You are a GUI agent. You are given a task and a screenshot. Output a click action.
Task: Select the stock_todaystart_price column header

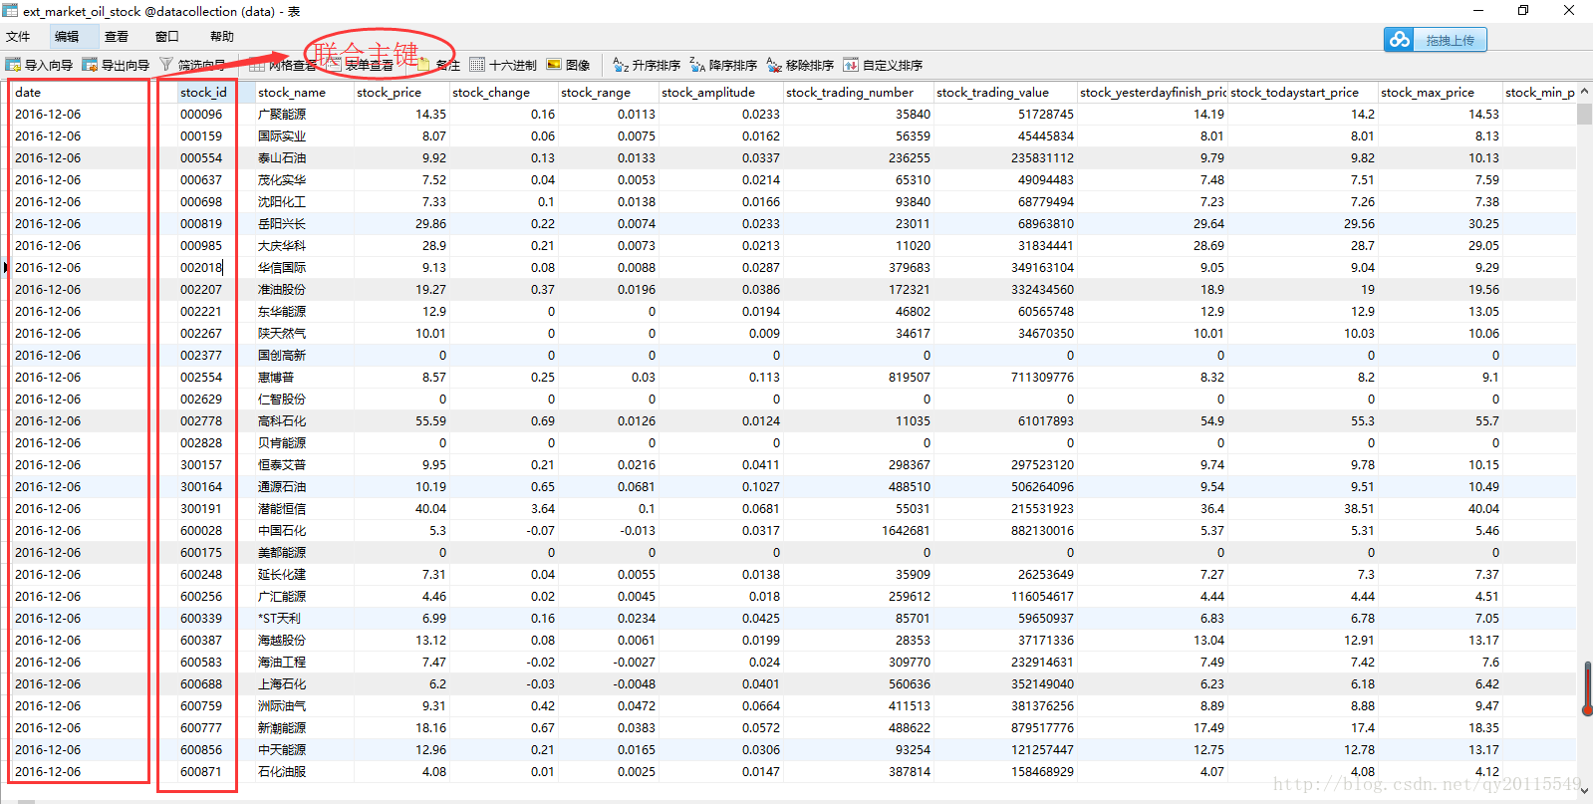click(x=1302, y=92)
